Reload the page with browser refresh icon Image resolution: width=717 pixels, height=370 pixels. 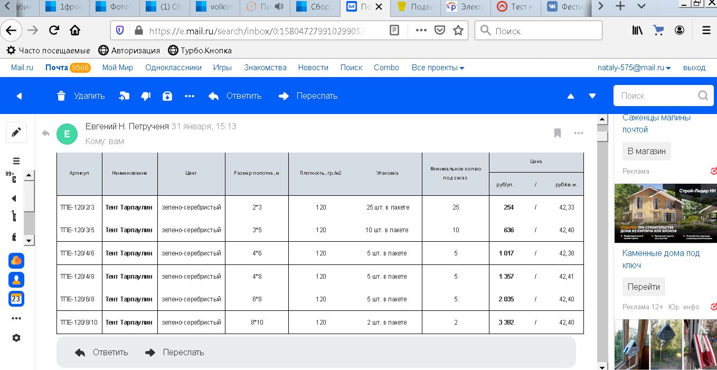54,31
